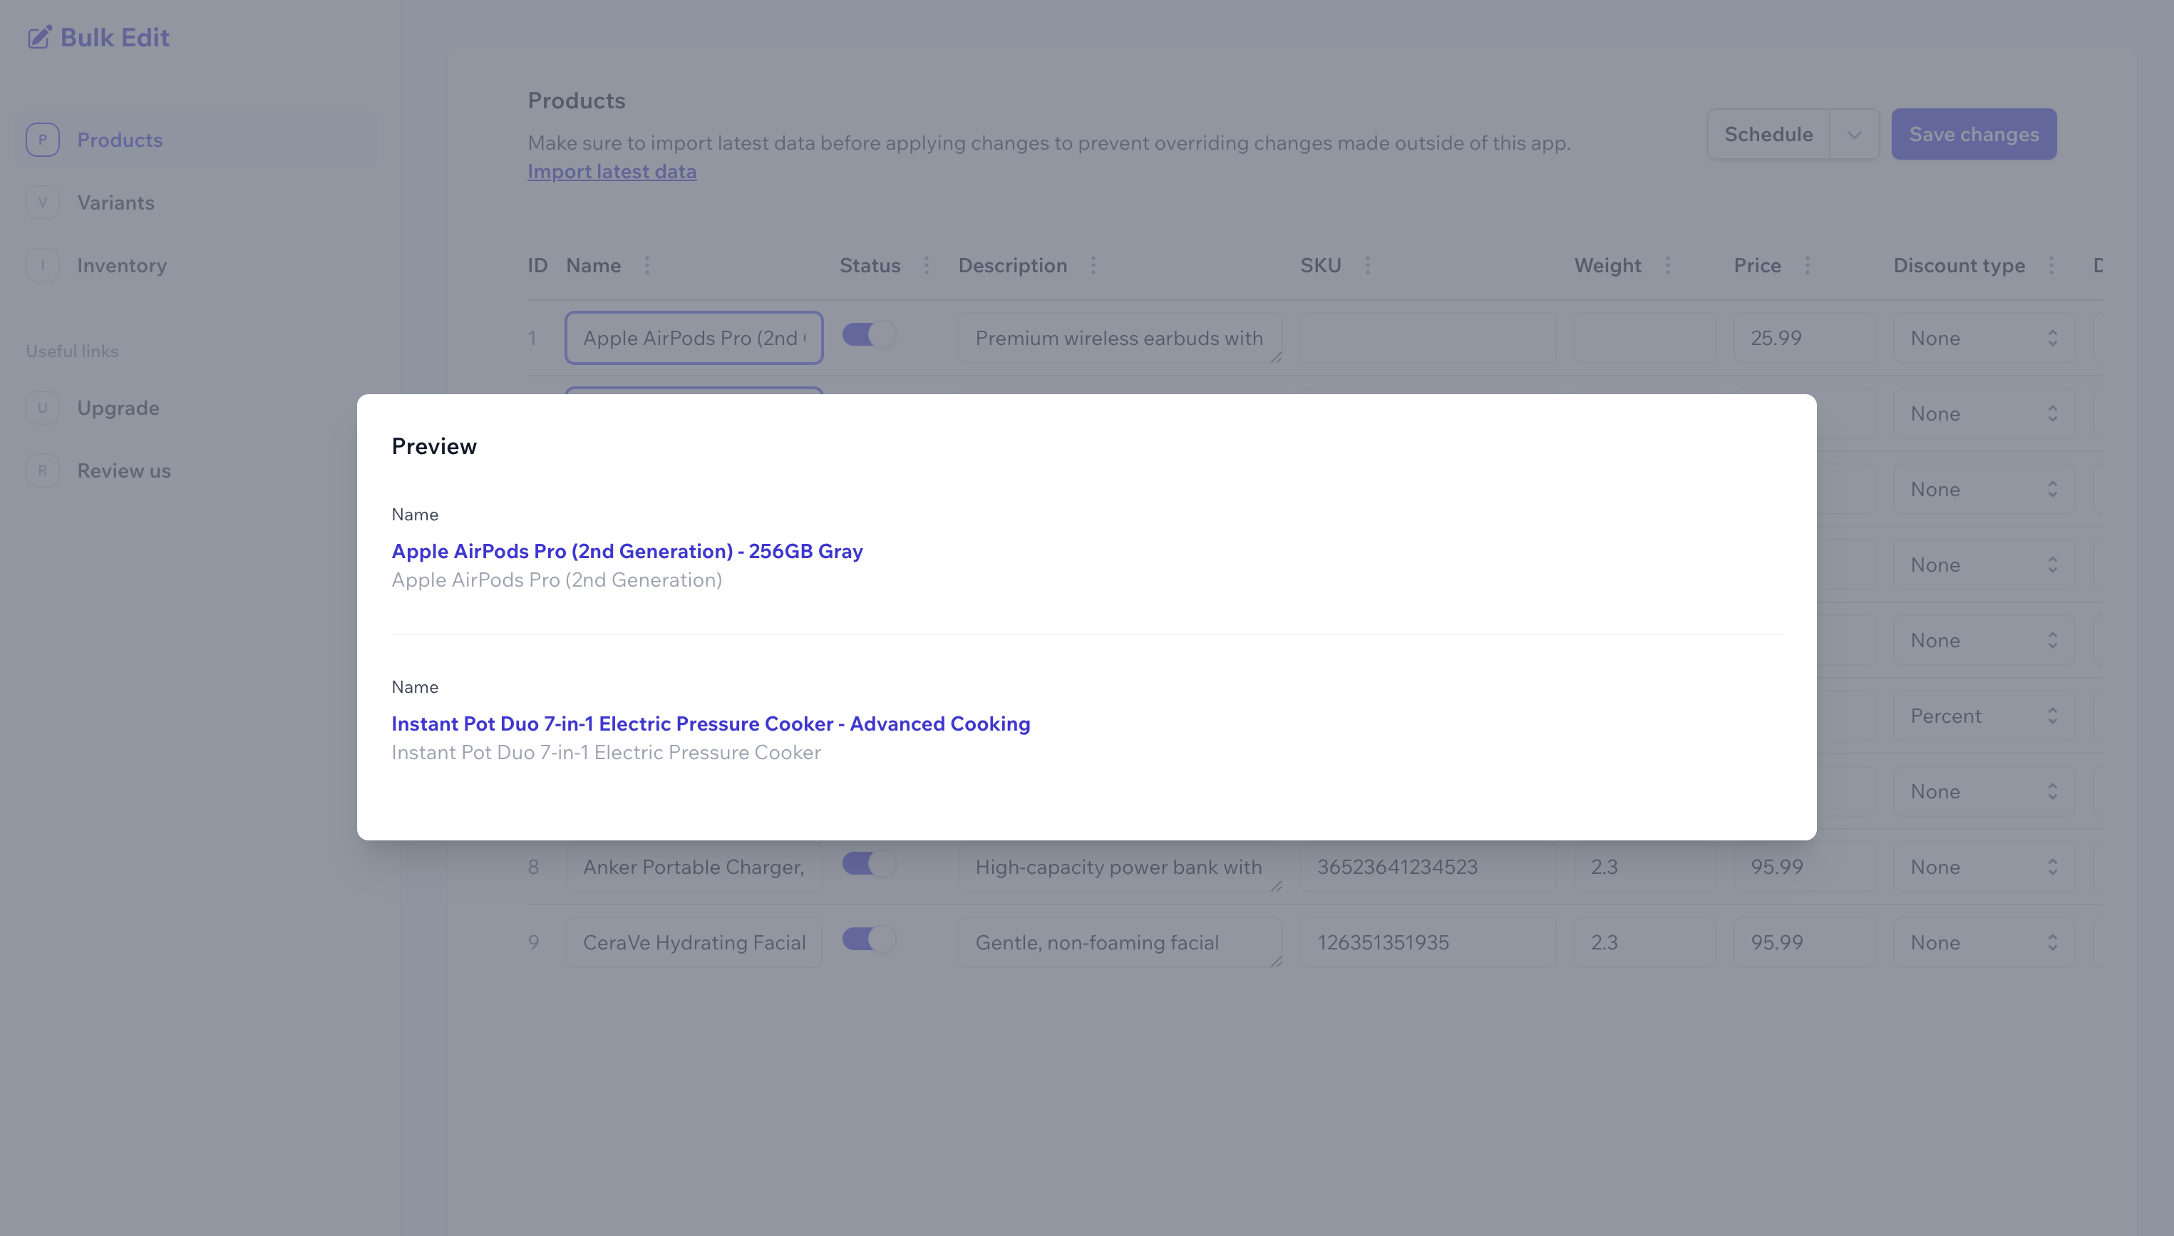Click the Schedule button
2174x1236 pixels.
1768,134
